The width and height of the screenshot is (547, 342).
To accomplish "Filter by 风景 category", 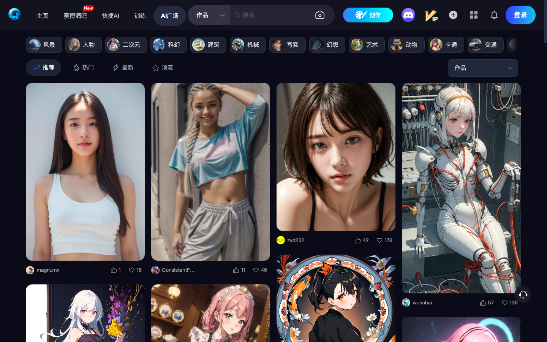I will click(x=44, y=45).
